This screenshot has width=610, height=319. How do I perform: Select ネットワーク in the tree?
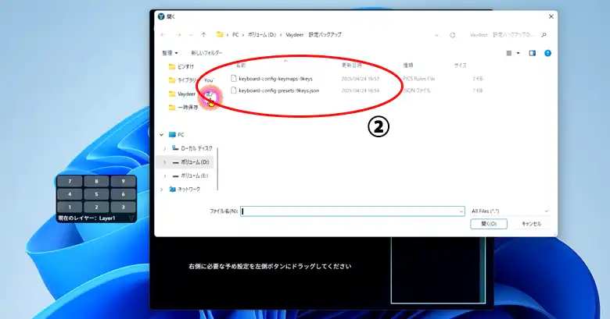pos(185,190)
